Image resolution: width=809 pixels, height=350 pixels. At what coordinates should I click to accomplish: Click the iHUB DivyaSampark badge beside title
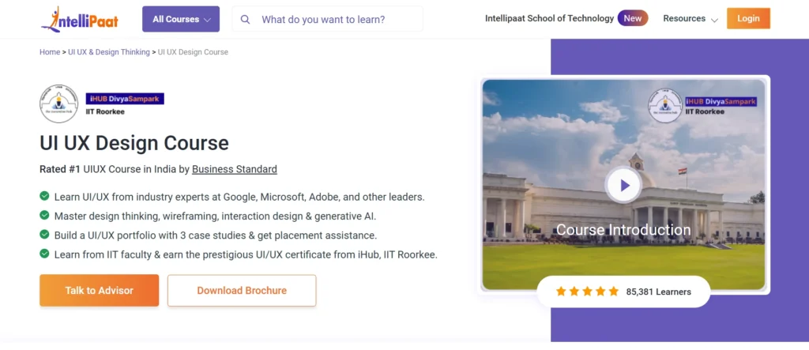click(125, 99)
